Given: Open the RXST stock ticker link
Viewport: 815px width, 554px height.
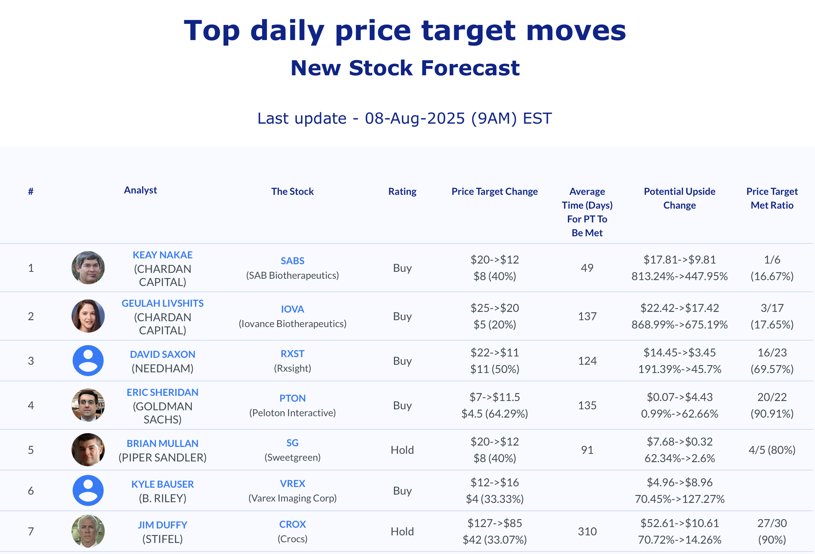Looking at the screenshot, I should click(292, 354).
